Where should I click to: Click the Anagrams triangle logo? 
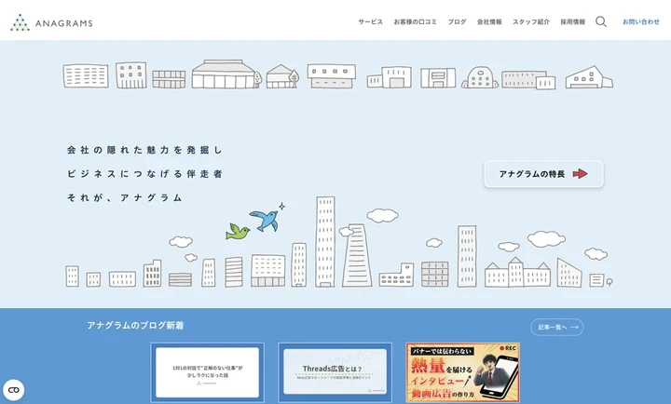click(21, 22)
